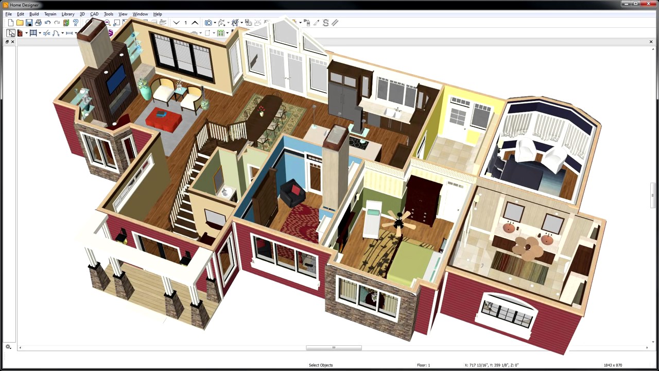Screen dimensions: 659x371
Task: Choose the Cabinet tool icon in second toolbar row
Action: tap(33, 33)
